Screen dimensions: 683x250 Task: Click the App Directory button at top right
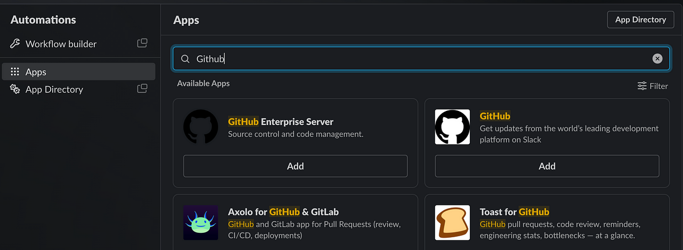pyautogui.click(x=641, y=20)
